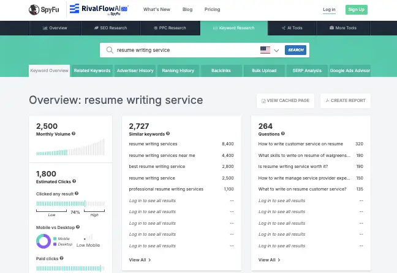397x273 pixels.
Task: Click the Desktop legend color swatch
Action: 55,244
